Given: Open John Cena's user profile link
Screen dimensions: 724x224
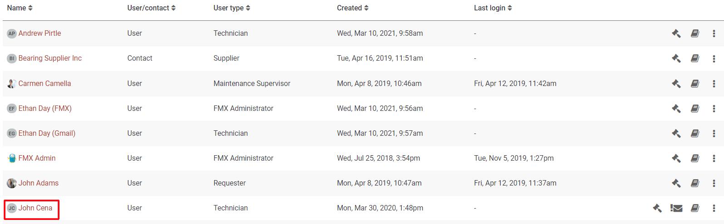Looking at the screenshot, I should coord(35,208).
